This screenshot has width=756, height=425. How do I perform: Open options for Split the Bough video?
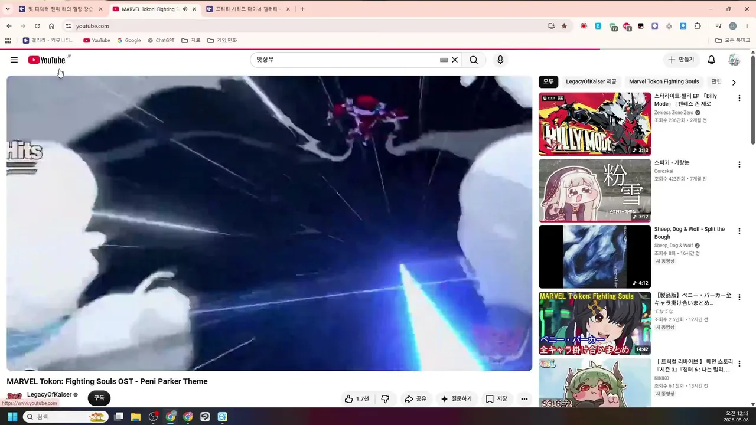739,231
